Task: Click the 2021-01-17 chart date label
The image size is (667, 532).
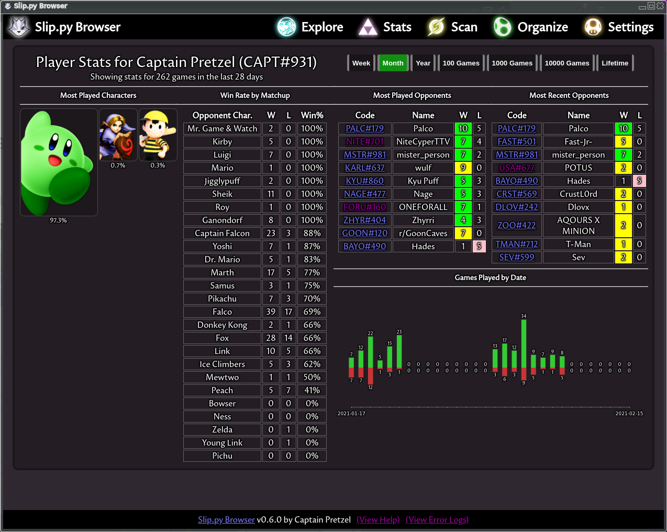Action: (351, 413)
